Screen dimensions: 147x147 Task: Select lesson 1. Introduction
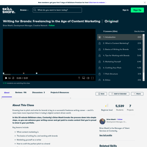(x=120, y=37)
